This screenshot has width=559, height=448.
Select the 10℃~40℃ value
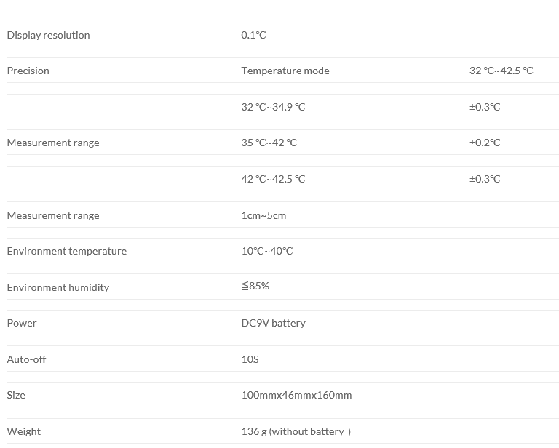click(x=267, y=251)
